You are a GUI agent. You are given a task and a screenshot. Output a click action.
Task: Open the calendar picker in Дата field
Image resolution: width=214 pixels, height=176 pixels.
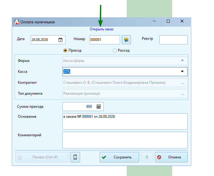(60, 40)
